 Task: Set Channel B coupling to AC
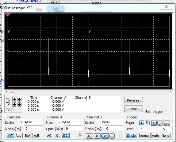[x=89, y=136]
